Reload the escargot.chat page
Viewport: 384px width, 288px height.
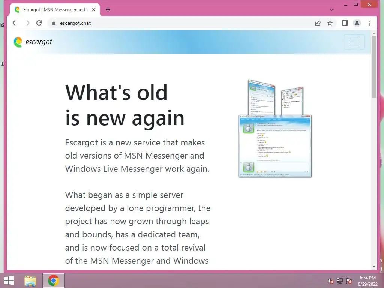39,23
